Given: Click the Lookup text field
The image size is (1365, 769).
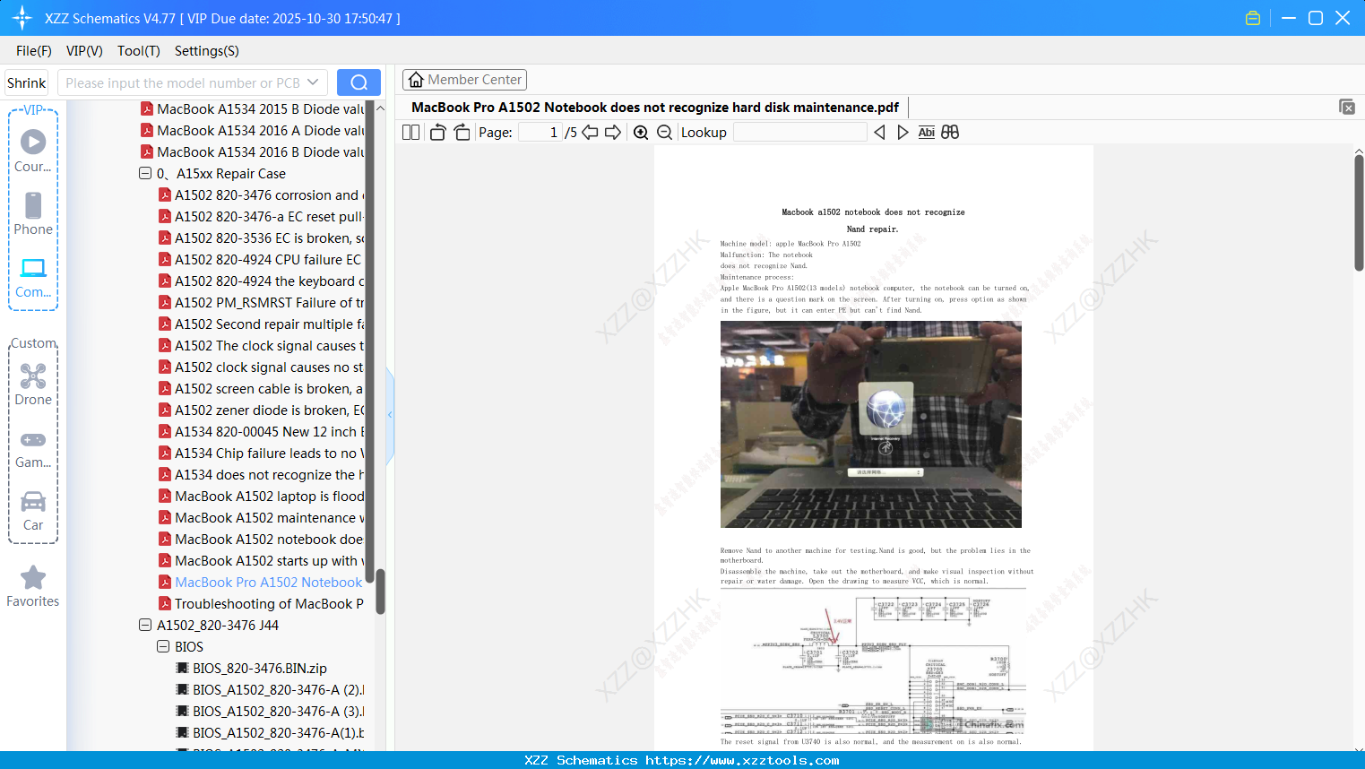Looking at the screenshot, I should [x=800, y=133].
